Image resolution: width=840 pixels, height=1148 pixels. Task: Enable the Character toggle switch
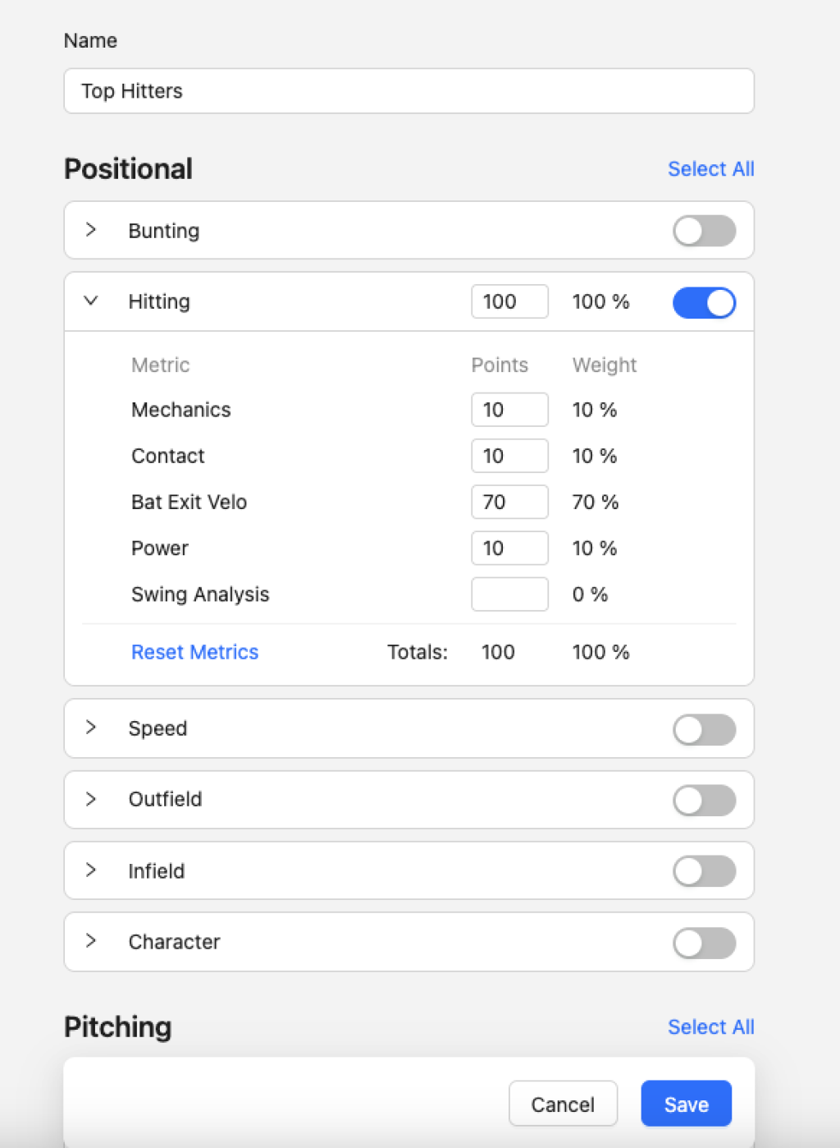(x=704, y=943)
